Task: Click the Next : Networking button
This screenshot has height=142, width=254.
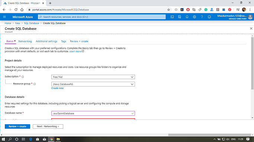Action: pos(48,126)
